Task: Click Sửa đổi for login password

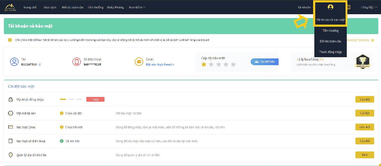Action: click(x=365, y=99)
